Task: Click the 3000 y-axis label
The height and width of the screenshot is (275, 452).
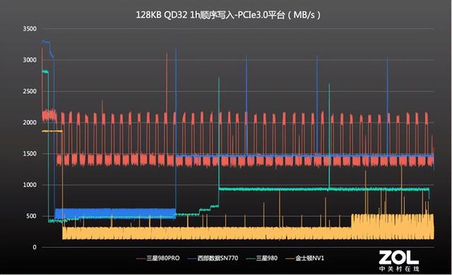Action: [x=30, y=60]
